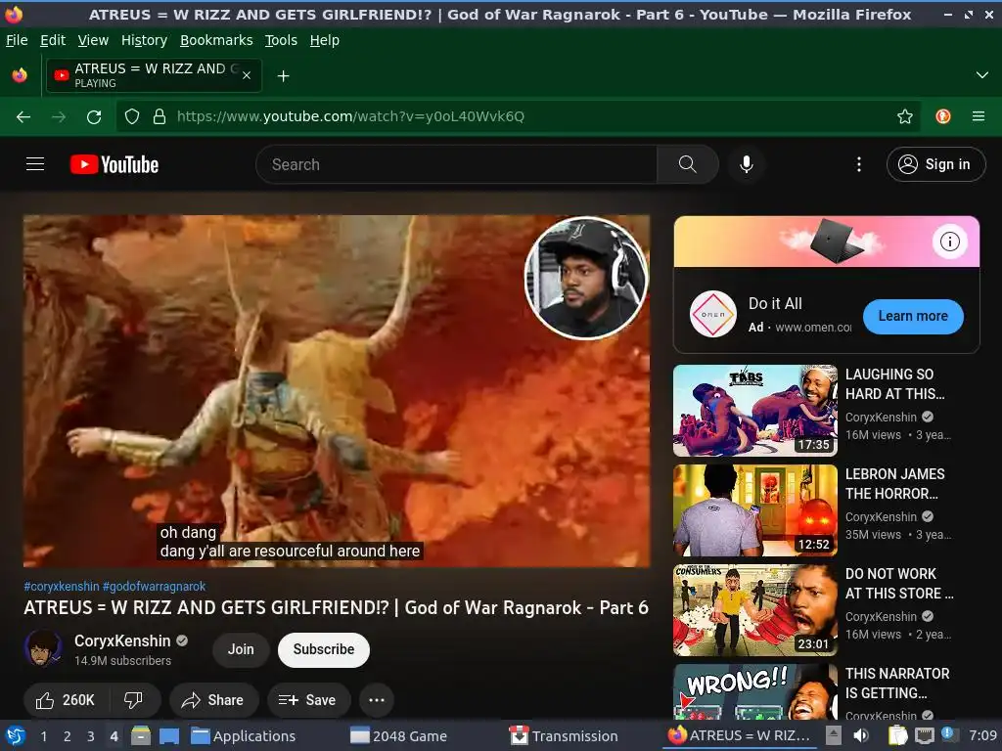Open the tracking protection shield icon
This screenshot has width=1002, height=751.
pos(132,117)
